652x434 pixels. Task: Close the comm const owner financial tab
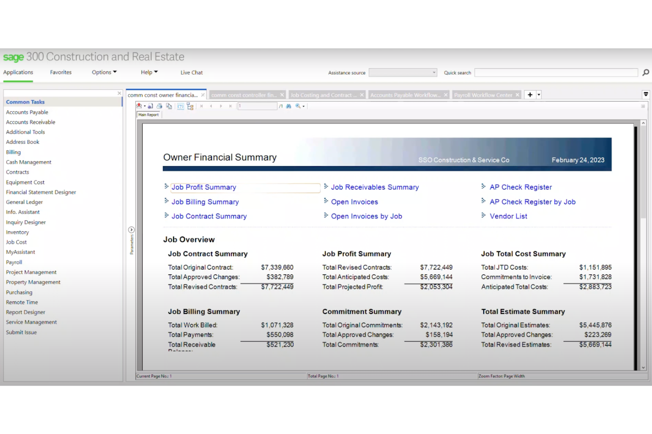(x=203, y=95)
